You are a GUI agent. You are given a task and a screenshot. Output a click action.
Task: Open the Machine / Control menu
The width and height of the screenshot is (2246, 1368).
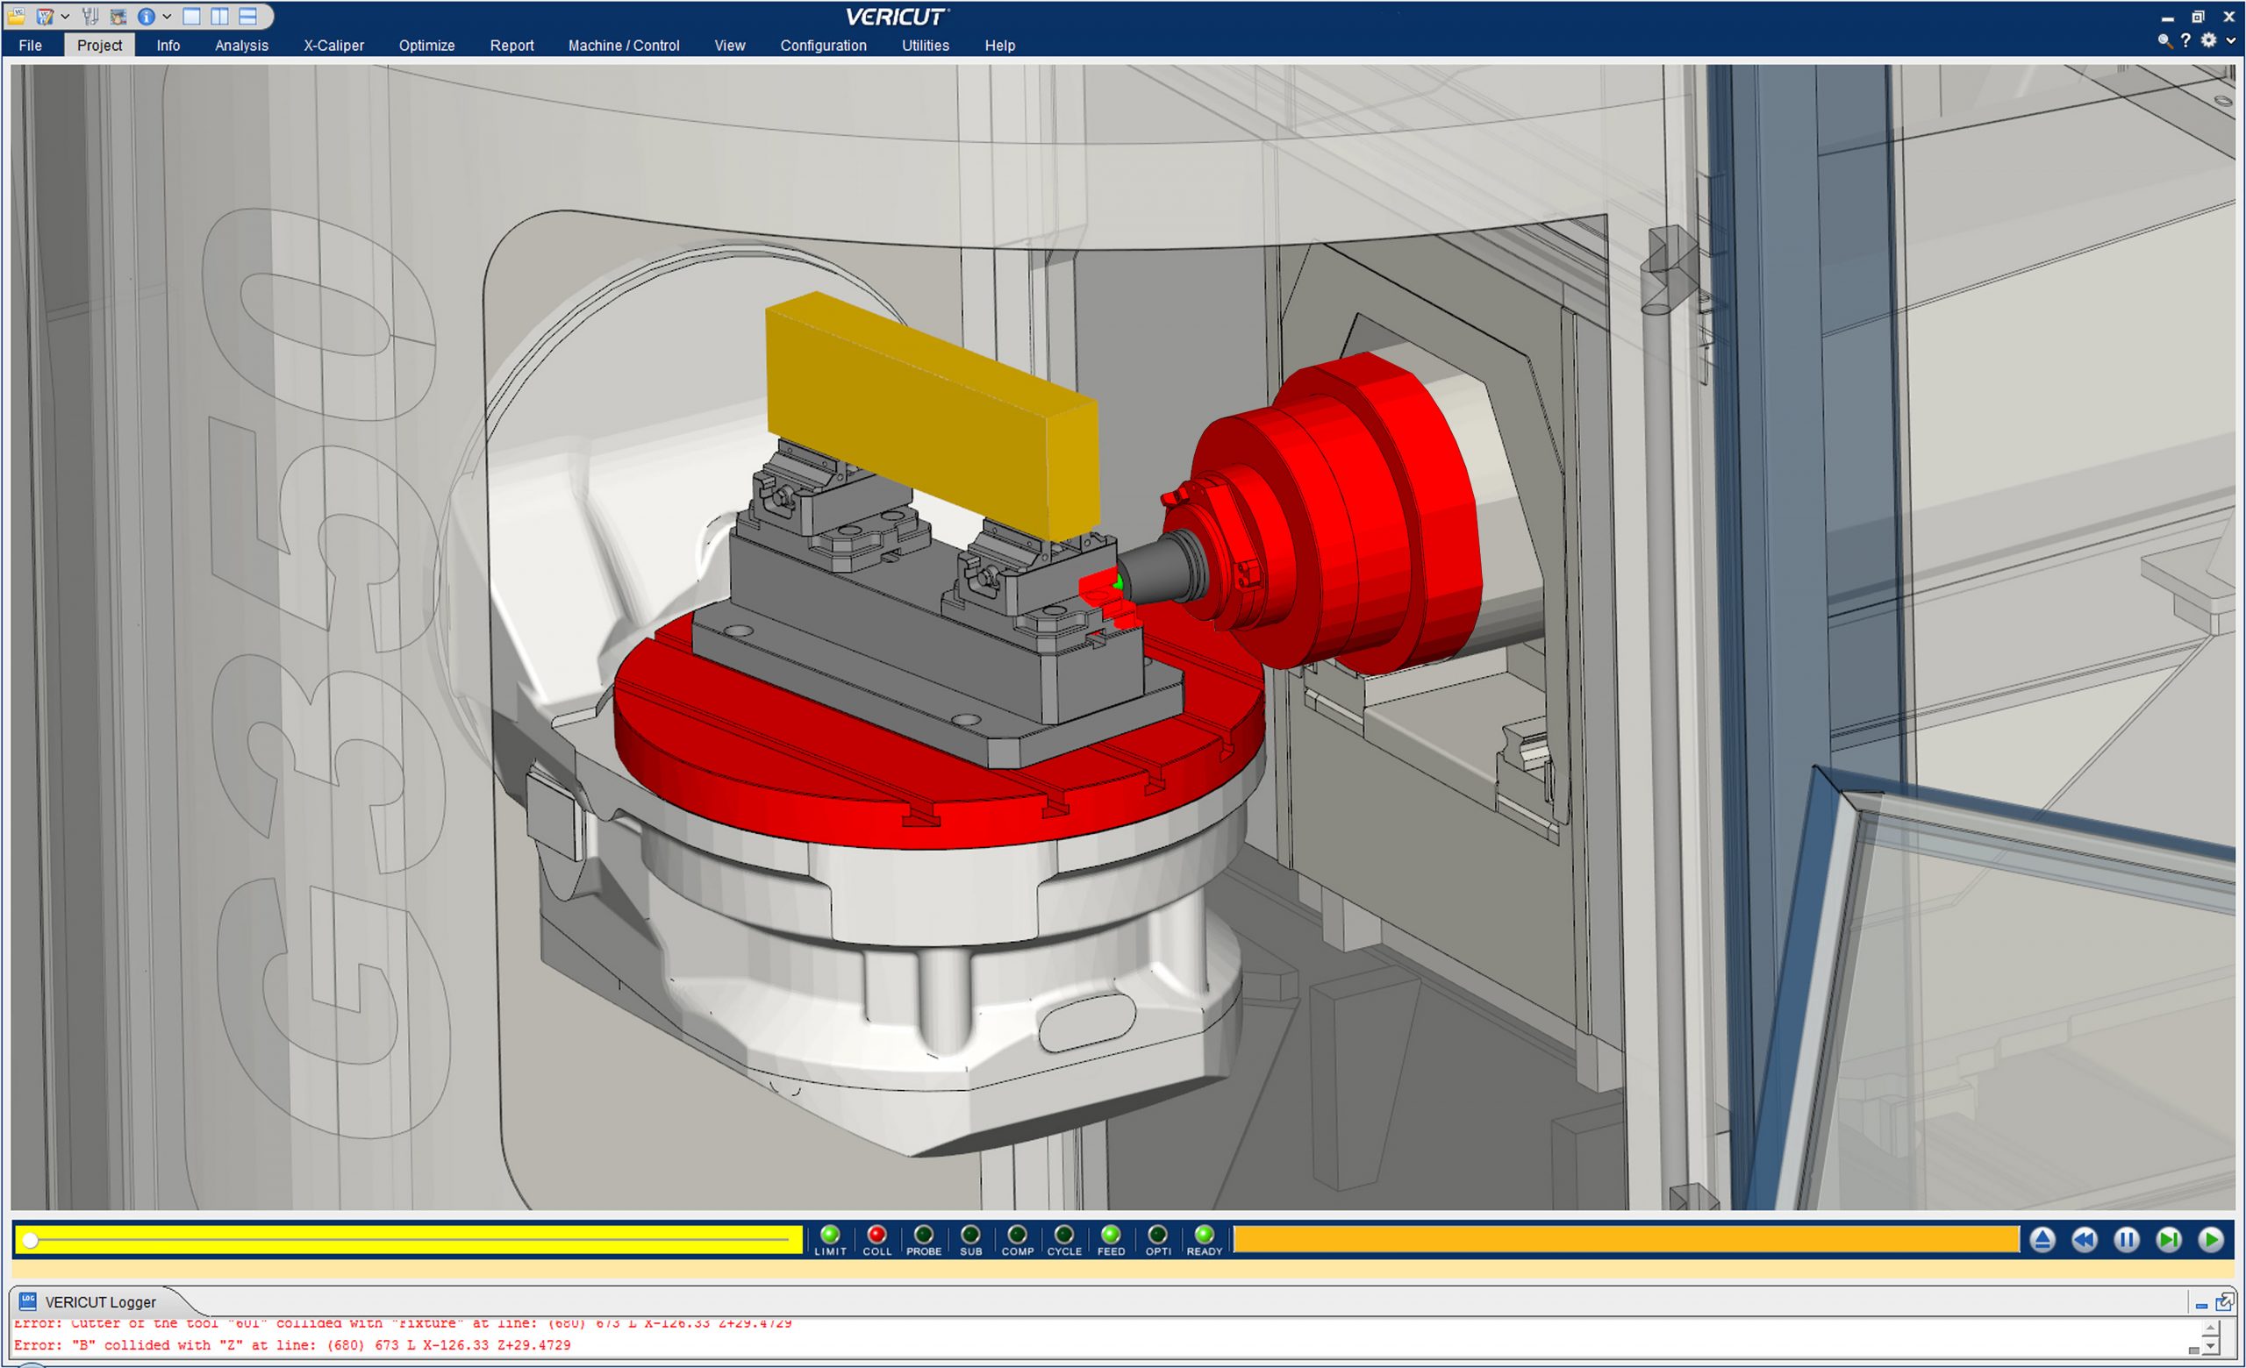[624, 46]
